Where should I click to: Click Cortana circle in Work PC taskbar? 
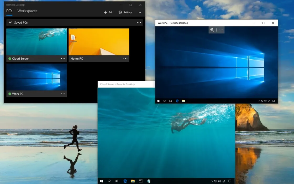[164, 101]
